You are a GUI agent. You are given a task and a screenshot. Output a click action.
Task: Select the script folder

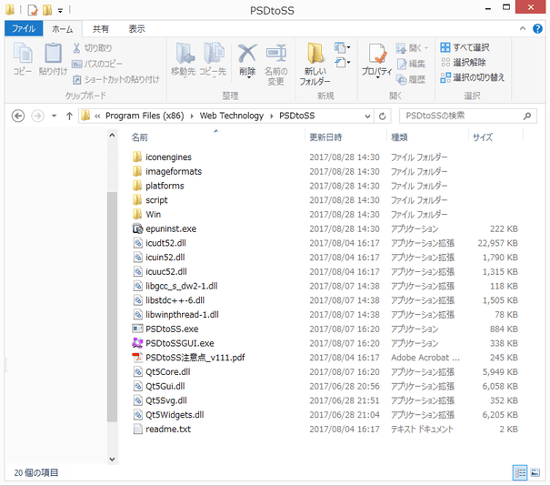click(325, 200)
